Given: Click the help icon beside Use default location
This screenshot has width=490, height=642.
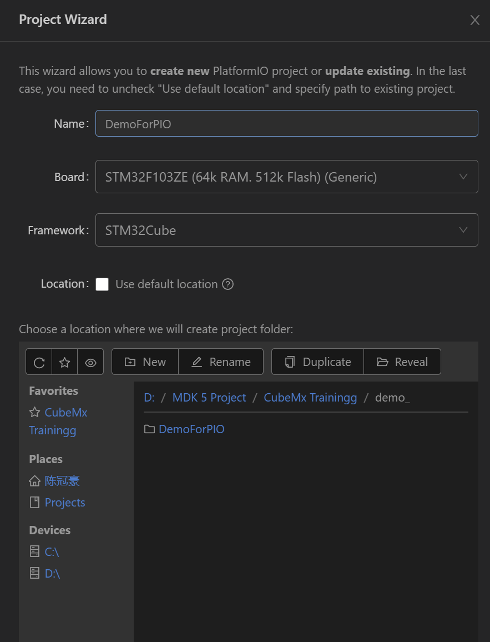Looking at the screenshot, I should (x=228, y=284).
